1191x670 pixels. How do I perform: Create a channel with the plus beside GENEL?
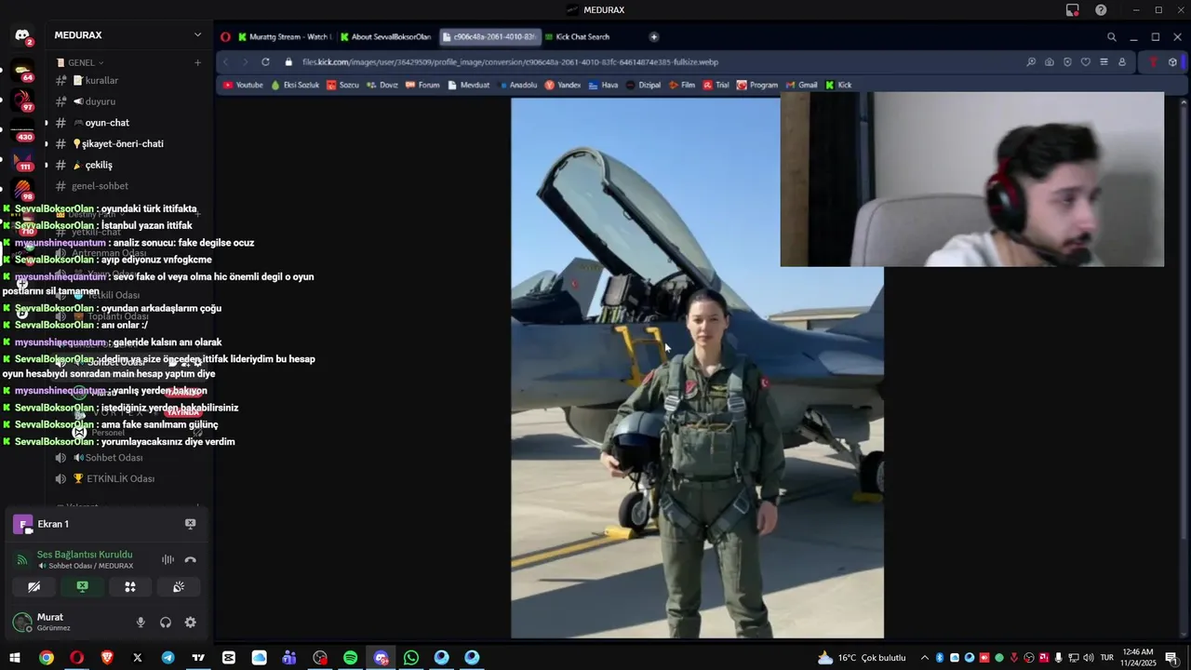197,63
